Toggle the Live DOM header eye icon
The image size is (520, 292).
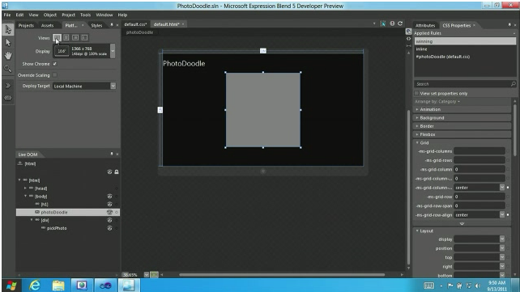109,171
